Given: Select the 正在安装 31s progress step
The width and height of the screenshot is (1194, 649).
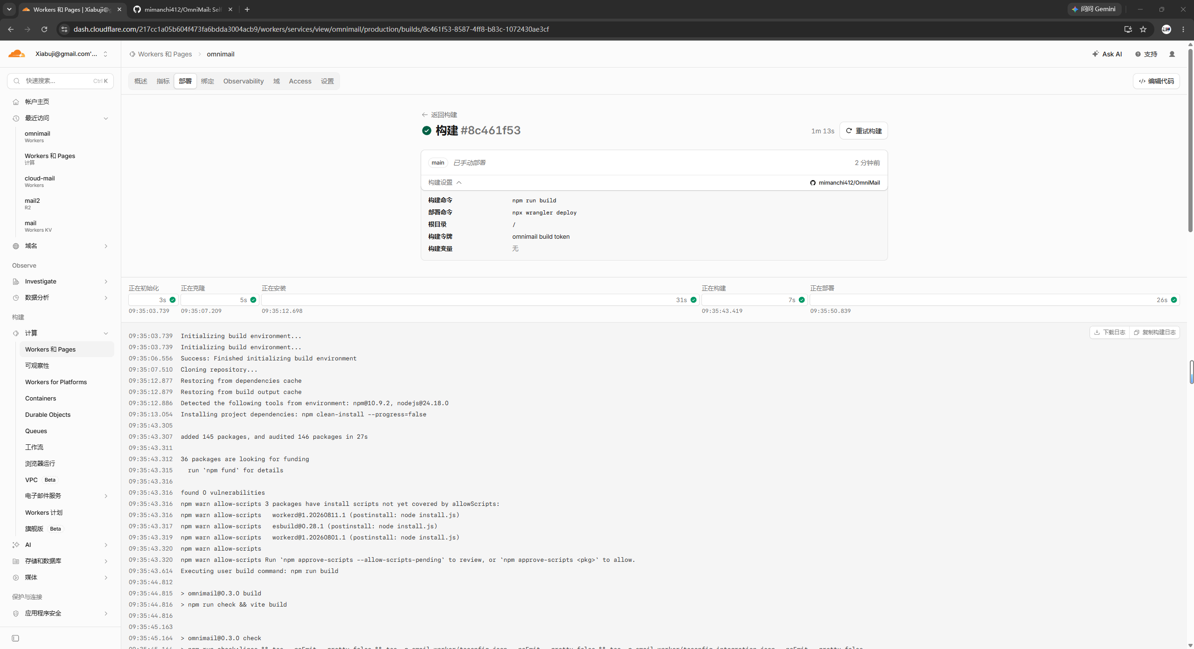Looking at the screenshot, I should click(480, 300).
